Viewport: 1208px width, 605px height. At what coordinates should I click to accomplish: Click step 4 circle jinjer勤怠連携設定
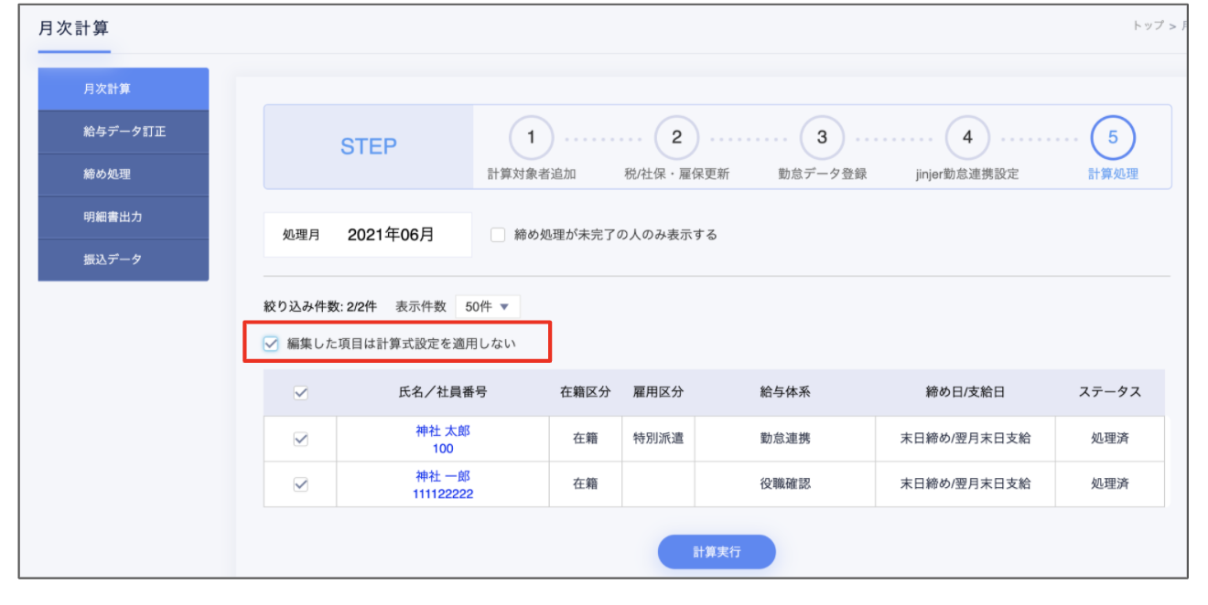[x=967, y=138]
